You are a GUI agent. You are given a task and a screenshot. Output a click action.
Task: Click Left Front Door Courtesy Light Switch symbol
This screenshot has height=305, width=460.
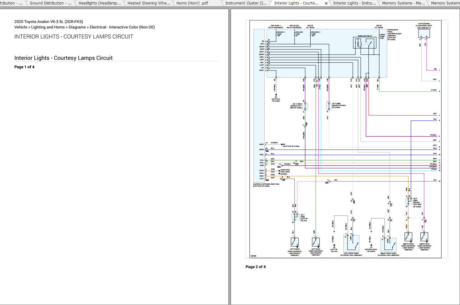click(294, 242)
